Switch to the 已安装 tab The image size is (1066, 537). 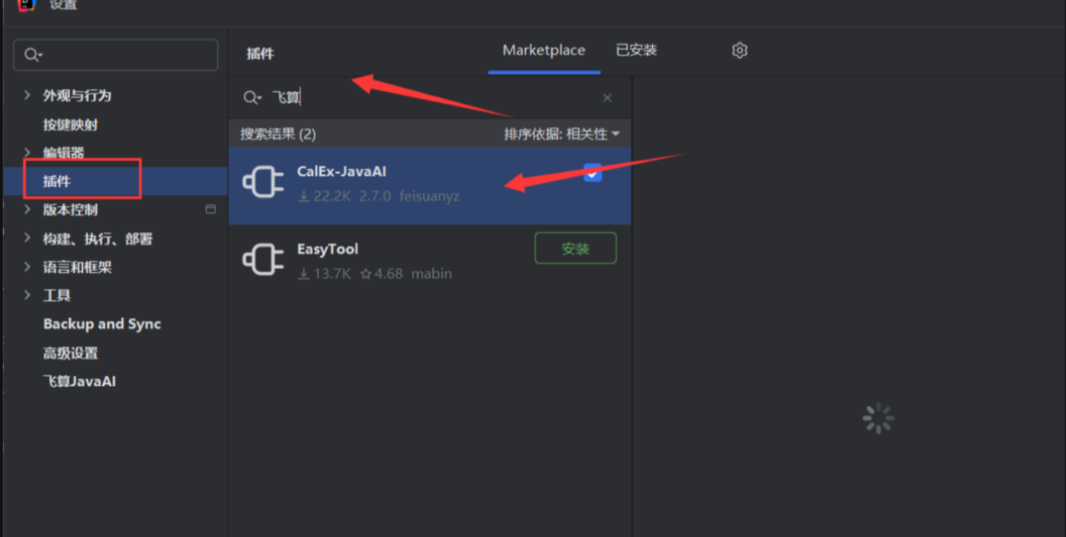pyautogui.click(x=636, y=51)
